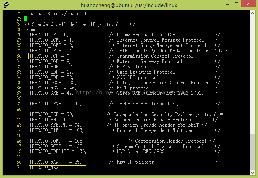Click 'IPPROTO_COMP = 108,' text
The height and width of the screenshot is (178, 258).
tap(56, 141)
